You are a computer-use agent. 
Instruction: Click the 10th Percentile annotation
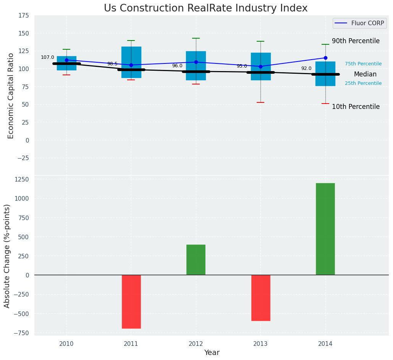[x=356, y=107]
